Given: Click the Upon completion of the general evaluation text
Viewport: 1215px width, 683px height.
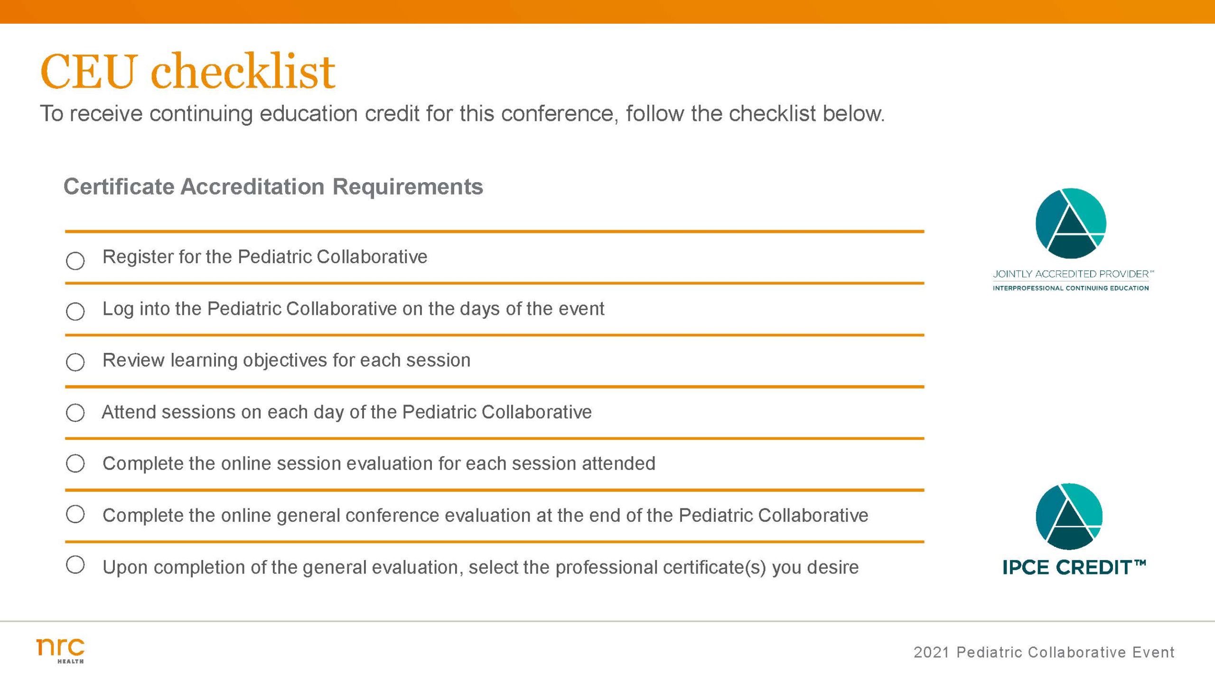Looking at the screenshot, I should (x=480, y=567).
